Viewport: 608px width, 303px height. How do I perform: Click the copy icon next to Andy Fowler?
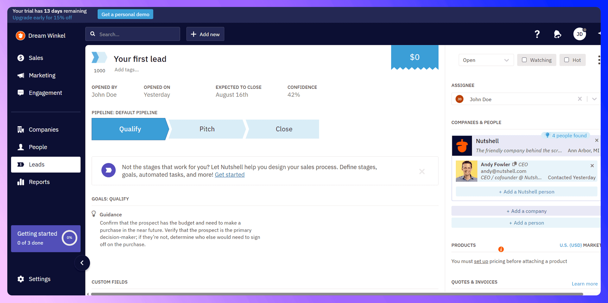point(514,164)
